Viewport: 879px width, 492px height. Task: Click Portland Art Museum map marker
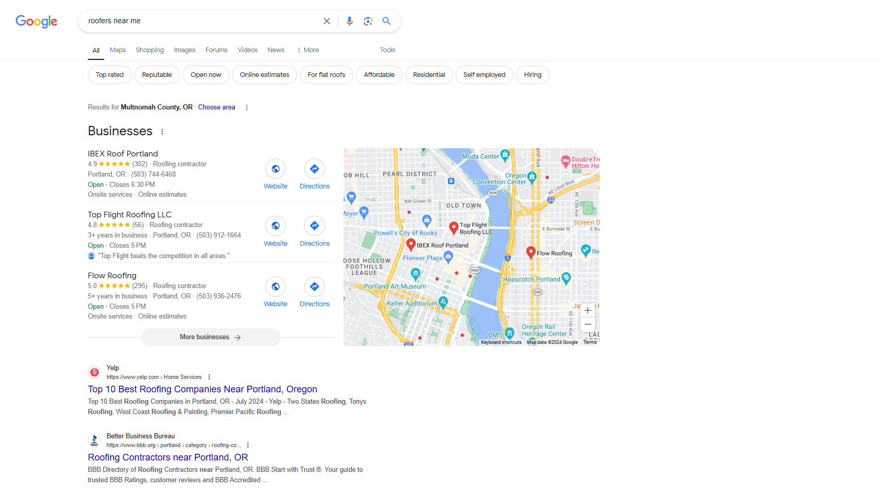(415, 274)
